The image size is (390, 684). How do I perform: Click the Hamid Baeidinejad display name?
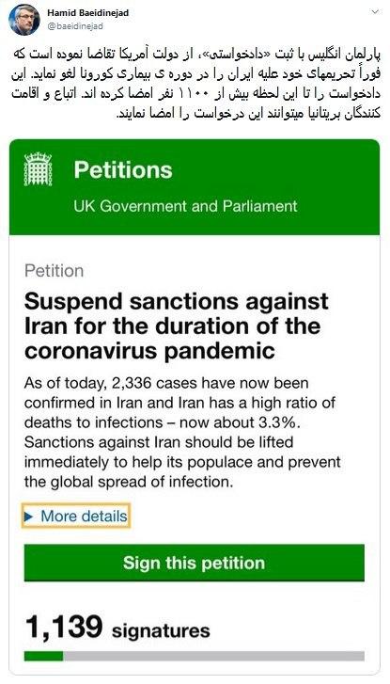coord(87,13)
